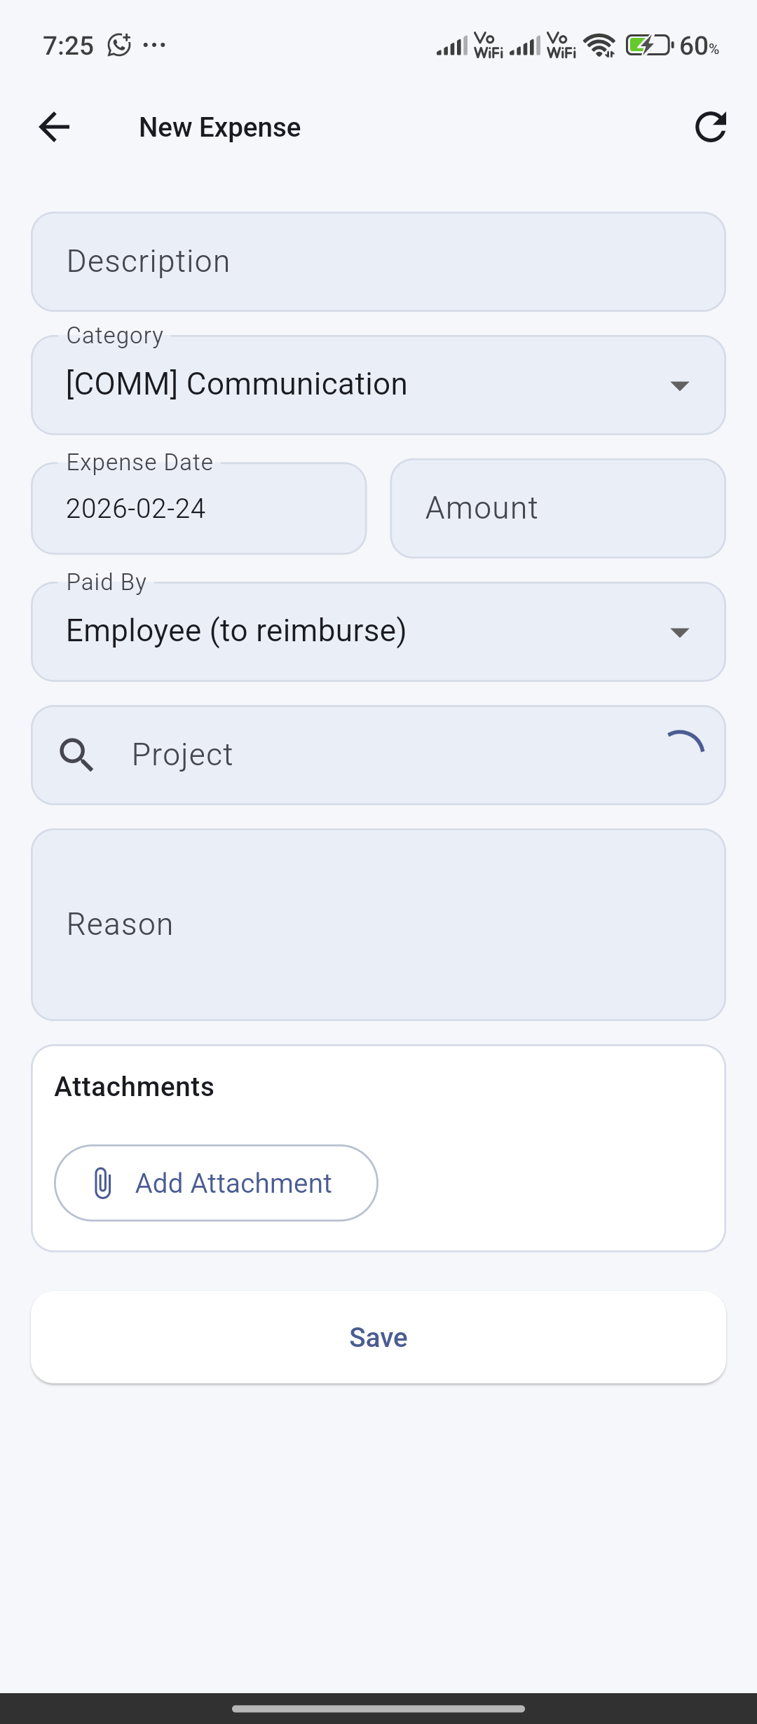Click Add Attachment button

216,1183
